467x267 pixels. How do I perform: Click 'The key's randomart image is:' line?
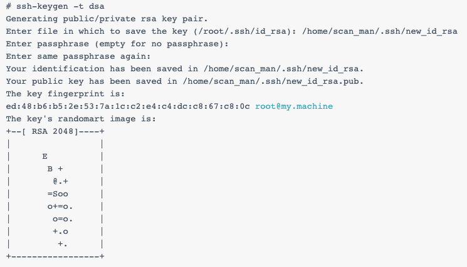pos(81,119)
